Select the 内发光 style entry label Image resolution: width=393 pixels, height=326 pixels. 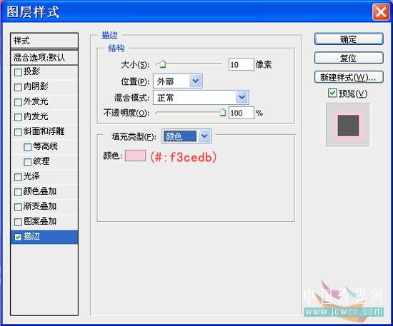coord(36,116)
